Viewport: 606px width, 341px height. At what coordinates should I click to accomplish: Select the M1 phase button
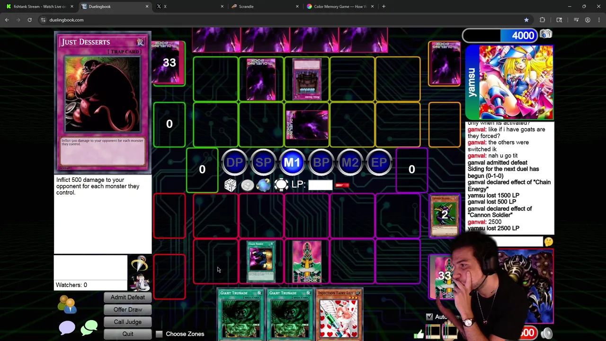click(292, 163)
